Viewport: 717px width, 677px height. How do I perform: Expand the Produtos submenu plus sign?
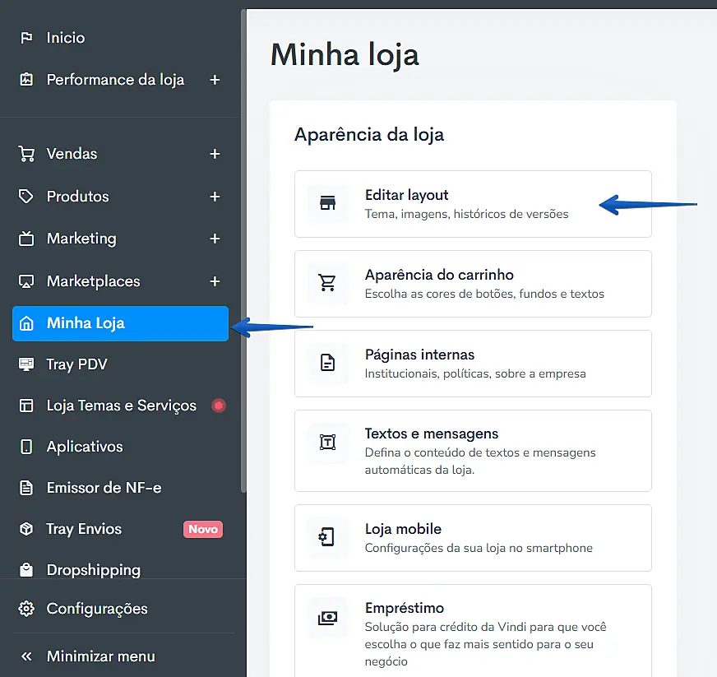point(215,197)
